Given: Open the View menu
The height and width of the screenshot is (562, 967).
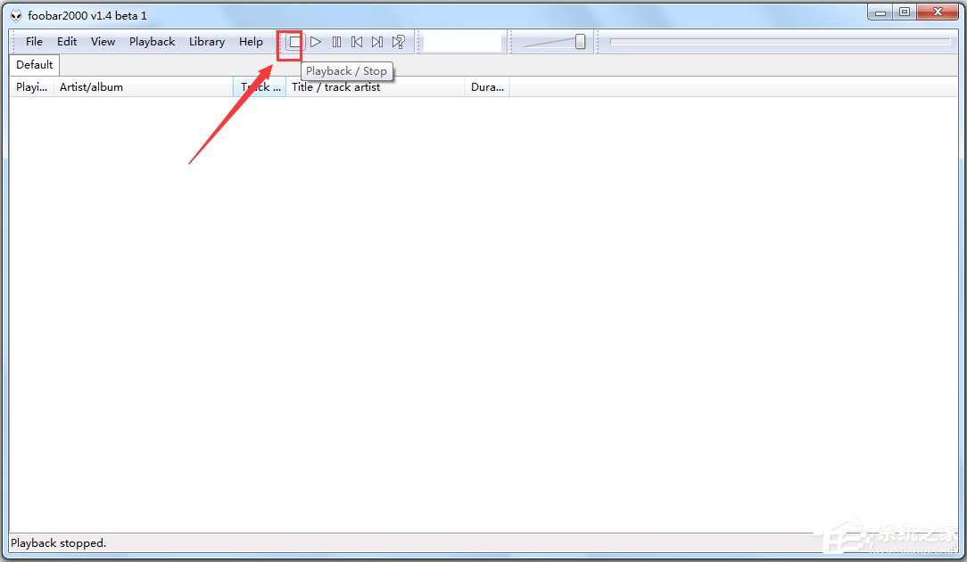Looking at the screenshot, I should click(x=103, y=41).
